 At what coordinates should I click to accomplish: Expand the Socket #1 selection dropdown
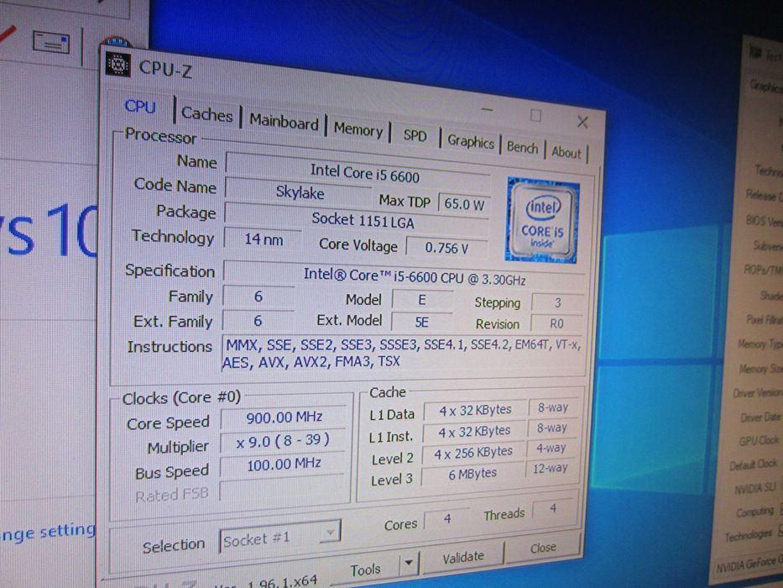(x=279, y=537)
